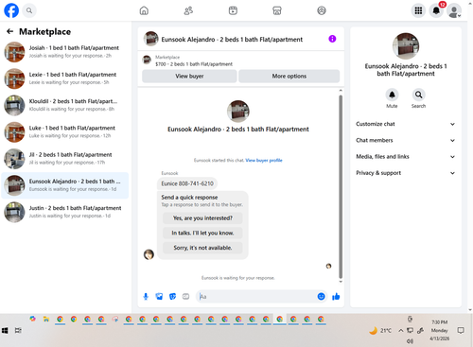Mute this chat with bell icon

coord(392,95)
